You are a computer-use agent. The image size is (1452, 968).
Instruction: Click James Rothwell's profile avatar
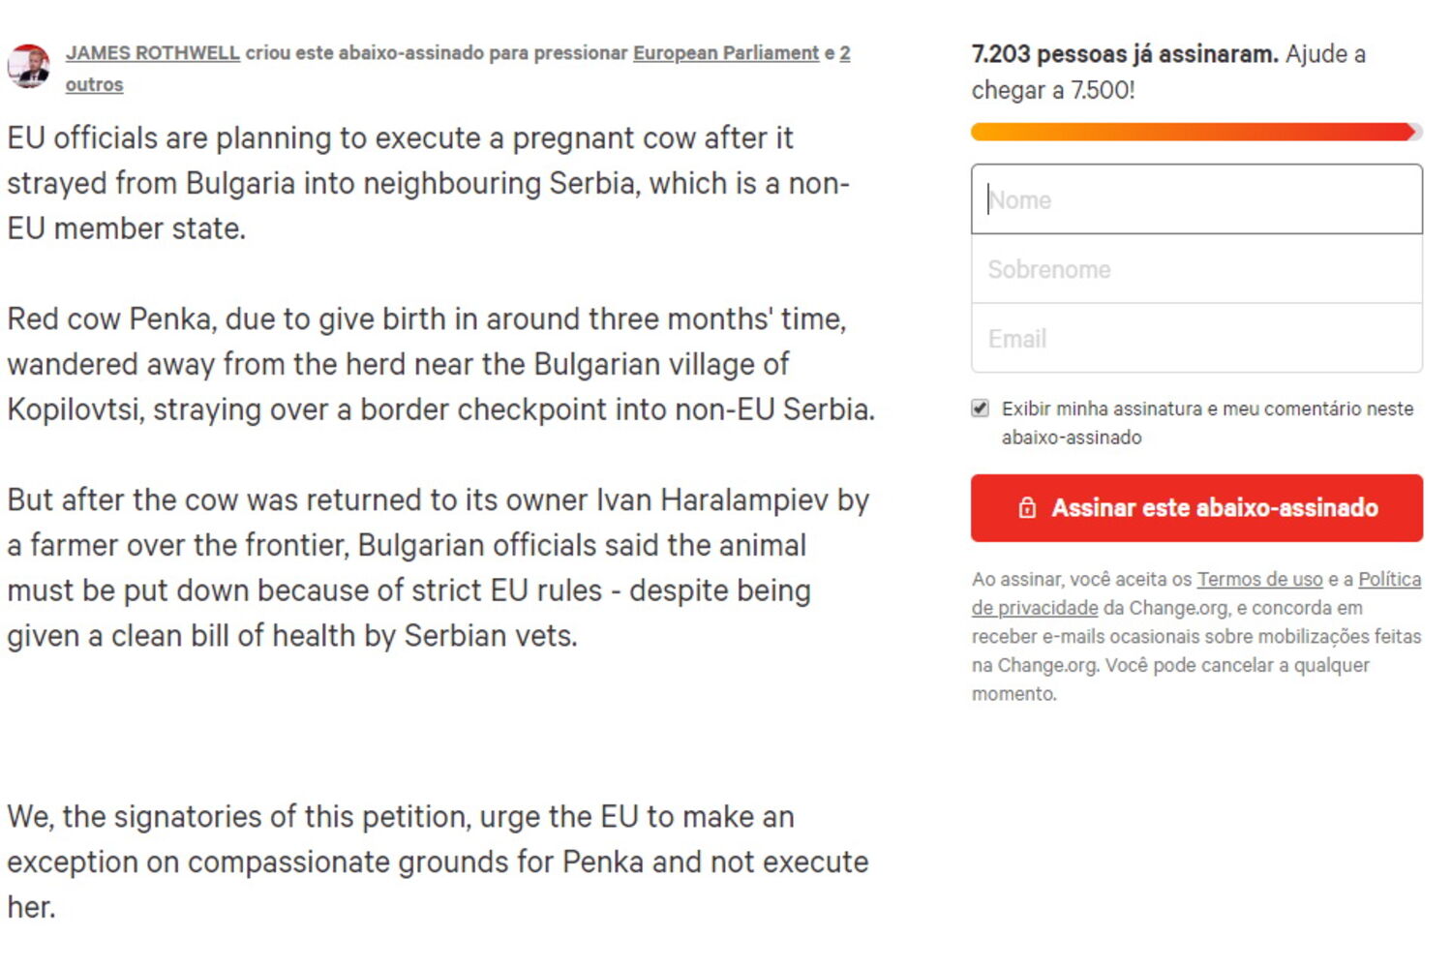point(29,66)
